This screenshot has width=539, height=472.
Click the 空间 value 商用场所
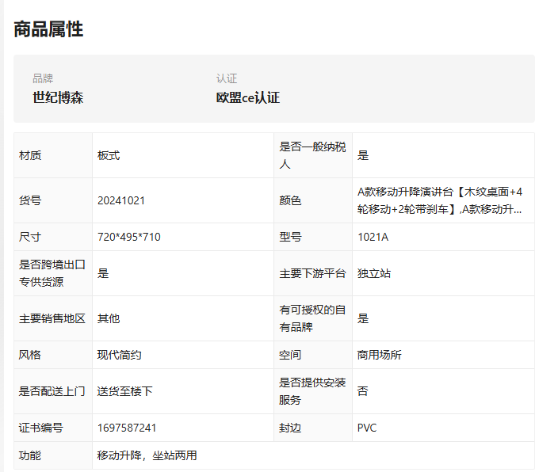coord(380,355)
